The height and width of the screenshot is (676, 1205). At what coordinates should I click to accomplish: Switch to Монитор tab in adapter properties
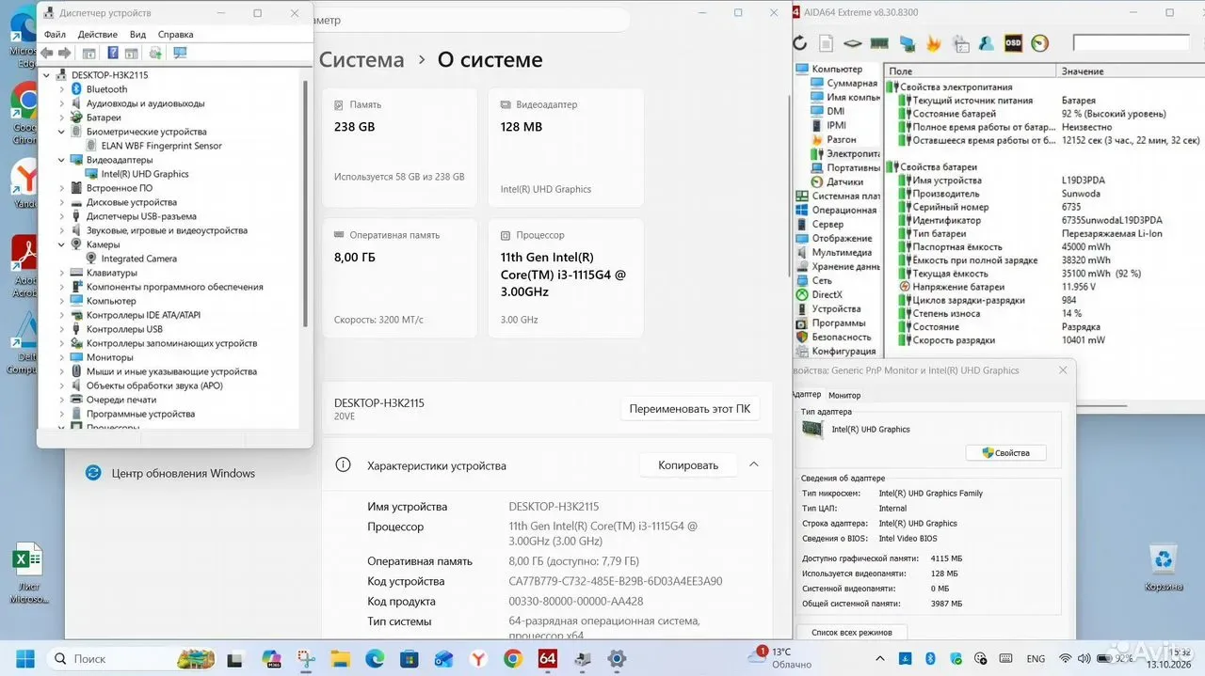click(844, 395)
